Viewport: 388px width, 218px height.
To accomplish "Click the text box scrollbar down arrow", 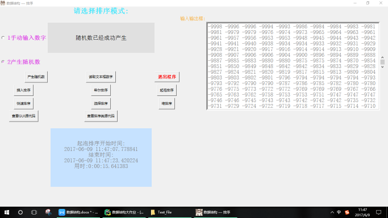I will point(382,67).
